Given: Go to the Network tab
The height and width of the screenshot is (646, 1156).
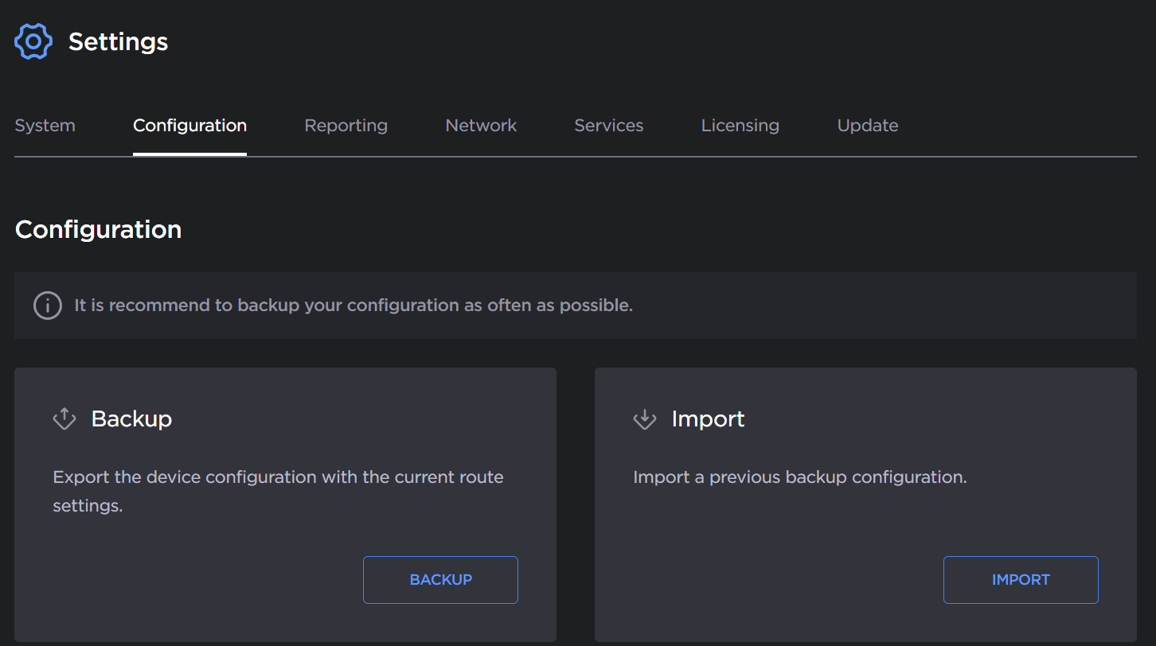Looking at the screenshot, I should point(481,125).
